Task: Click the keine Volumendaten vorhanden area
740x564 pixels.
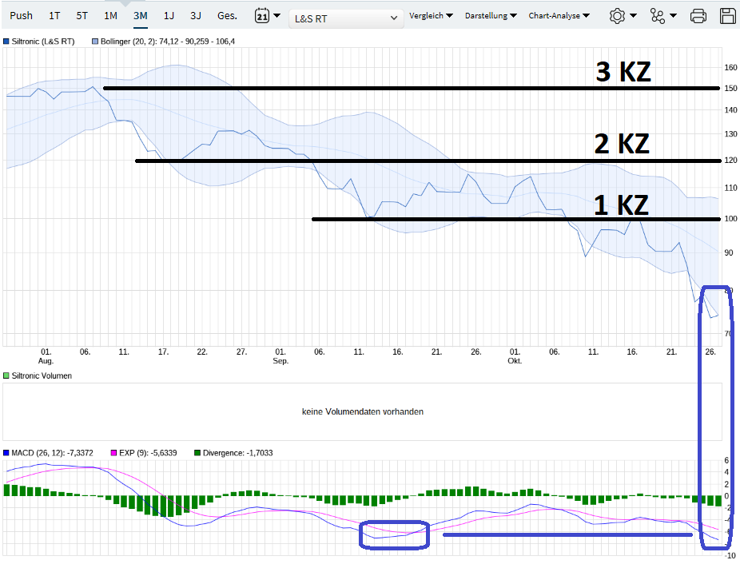Action: point(362,411)
